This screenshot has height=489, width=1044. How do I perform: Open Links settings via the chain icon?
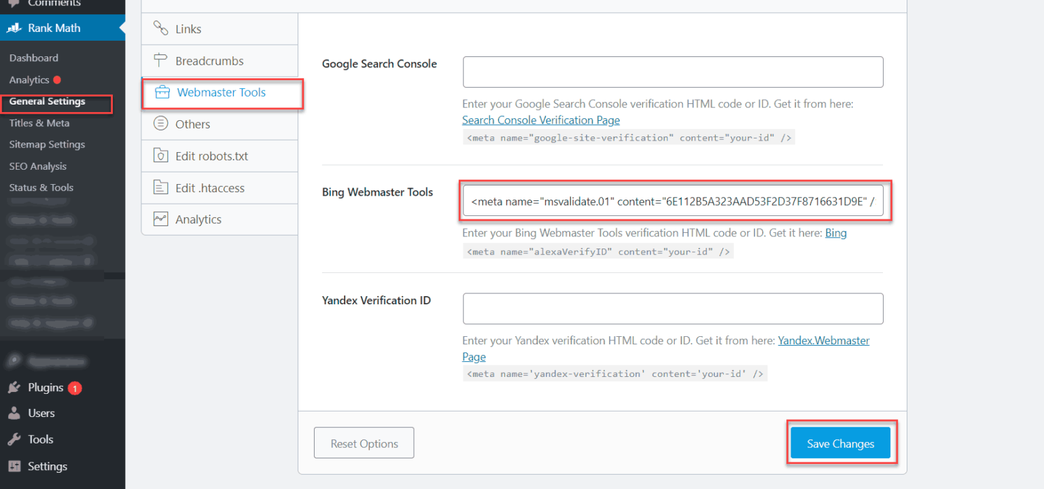[x=159, y=29]
